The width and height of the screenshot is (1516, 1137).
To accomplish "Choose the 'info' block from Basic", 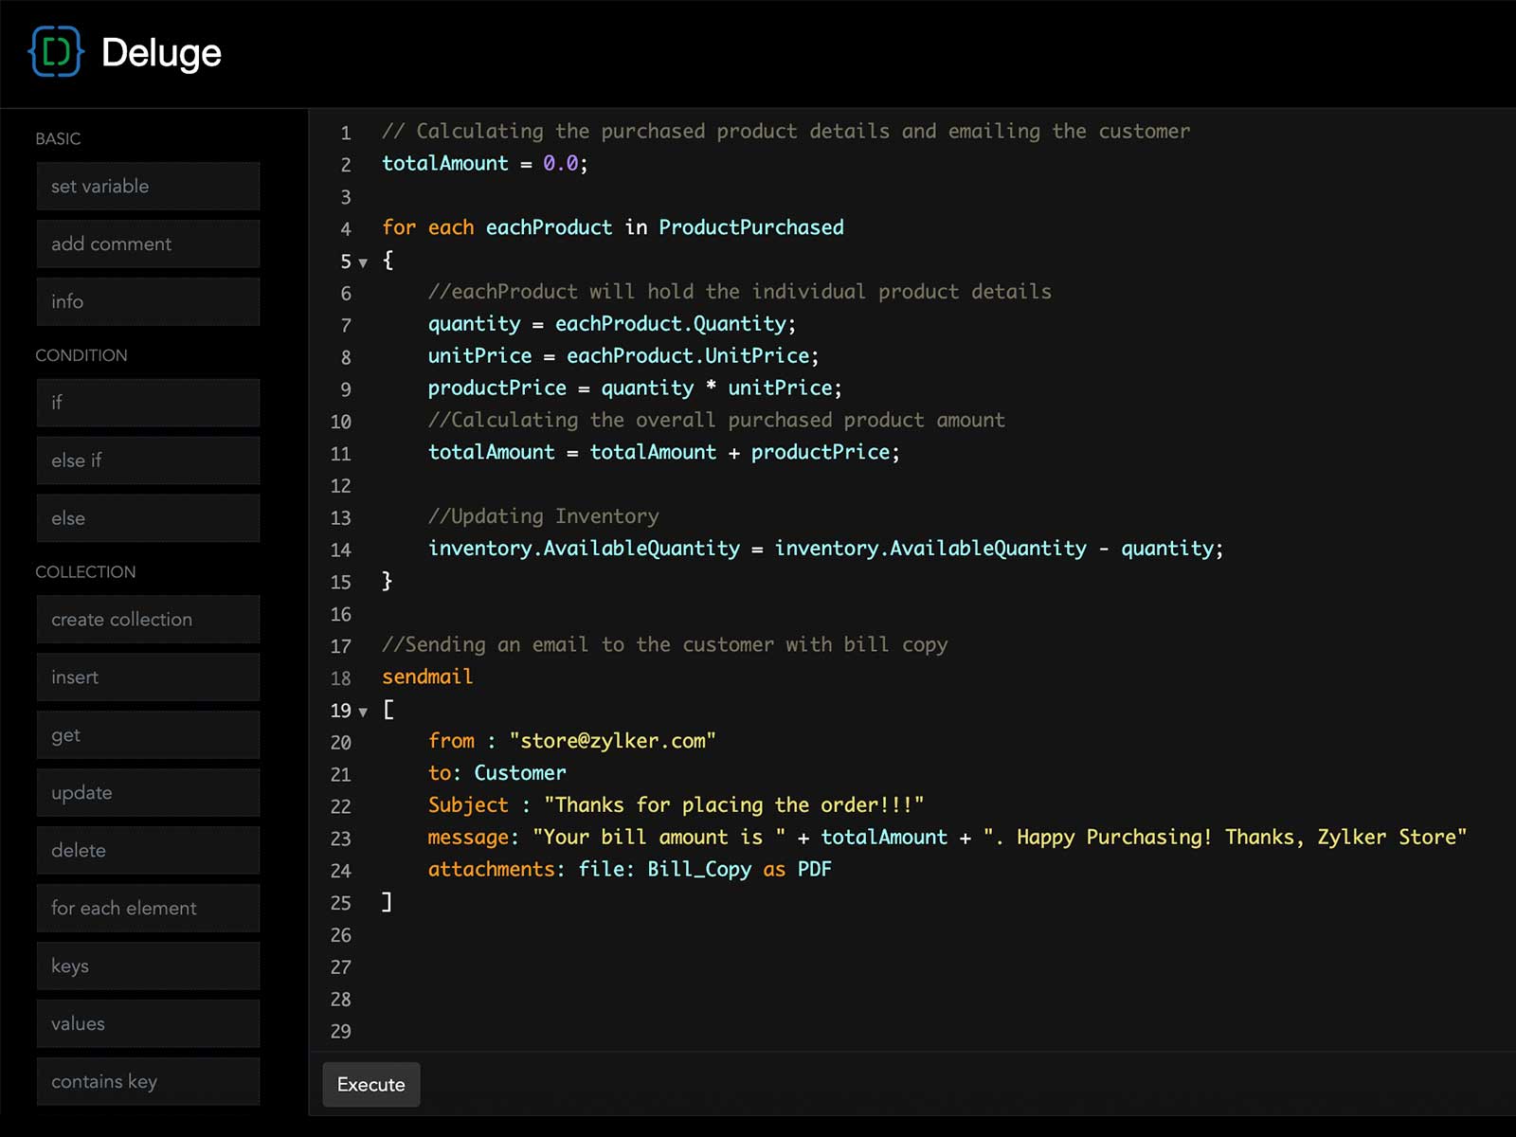I will [148, 302].
